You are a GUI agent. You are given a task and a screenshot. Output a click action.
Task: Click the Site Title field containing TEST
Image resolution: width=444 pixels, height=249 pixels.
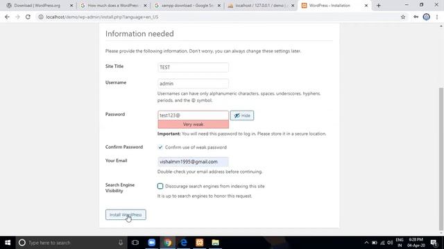[x=193, y=67]
